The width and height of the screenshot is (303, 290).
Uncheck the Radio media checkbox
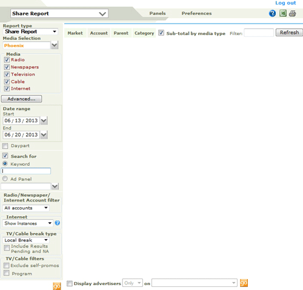(x=7, y=60)
